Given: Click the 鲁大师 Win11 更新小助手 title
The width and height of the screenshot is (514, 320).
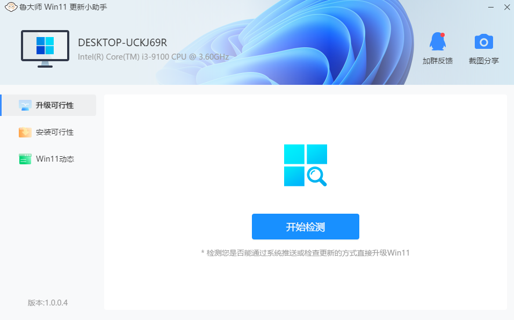Looking at the screenshot, I should pyautogui.click(x=63, y=7).
